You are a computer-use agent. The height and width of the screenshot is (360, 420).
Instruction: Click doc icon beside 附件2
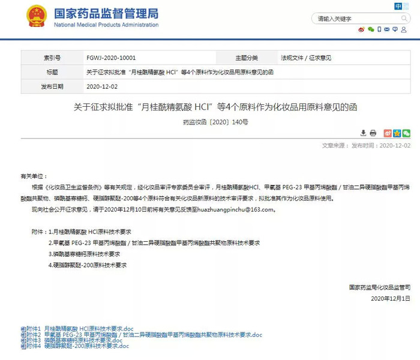point(23,335)
